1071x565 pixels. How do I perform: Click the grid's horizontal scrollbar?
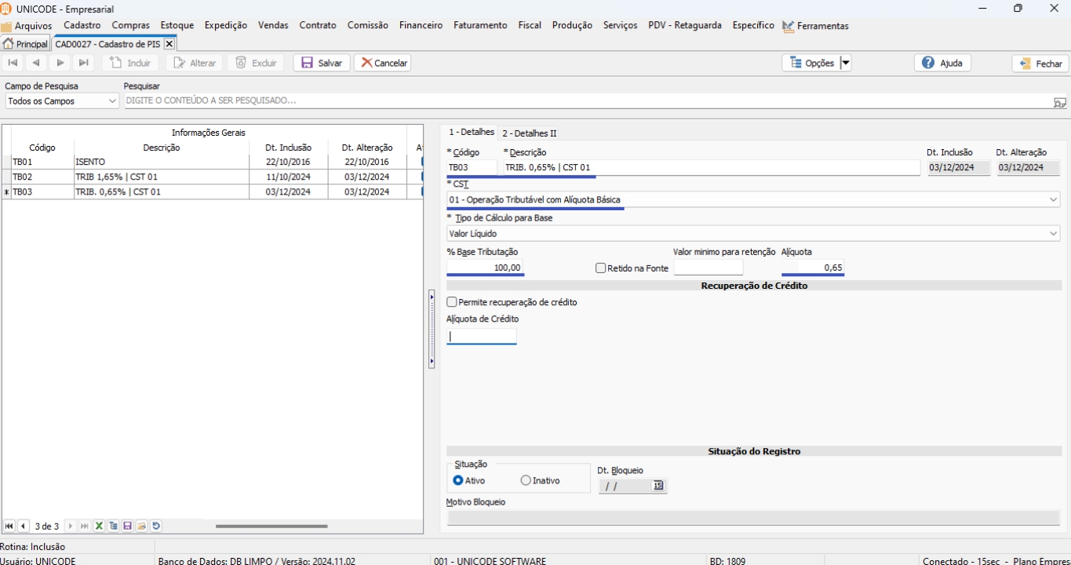pyautogui.click(x=271, y=527)
